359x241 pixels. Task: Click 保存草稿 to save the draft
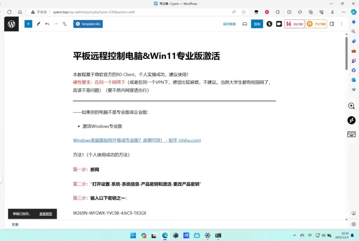click(x=229, y=24)
